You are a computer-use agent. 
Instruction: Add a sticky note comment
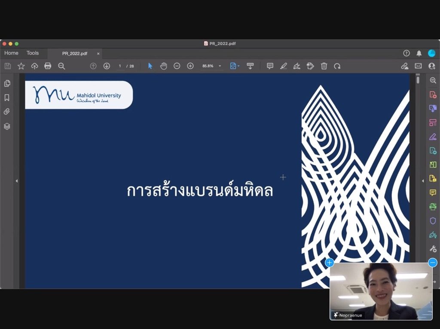(270, 66)
